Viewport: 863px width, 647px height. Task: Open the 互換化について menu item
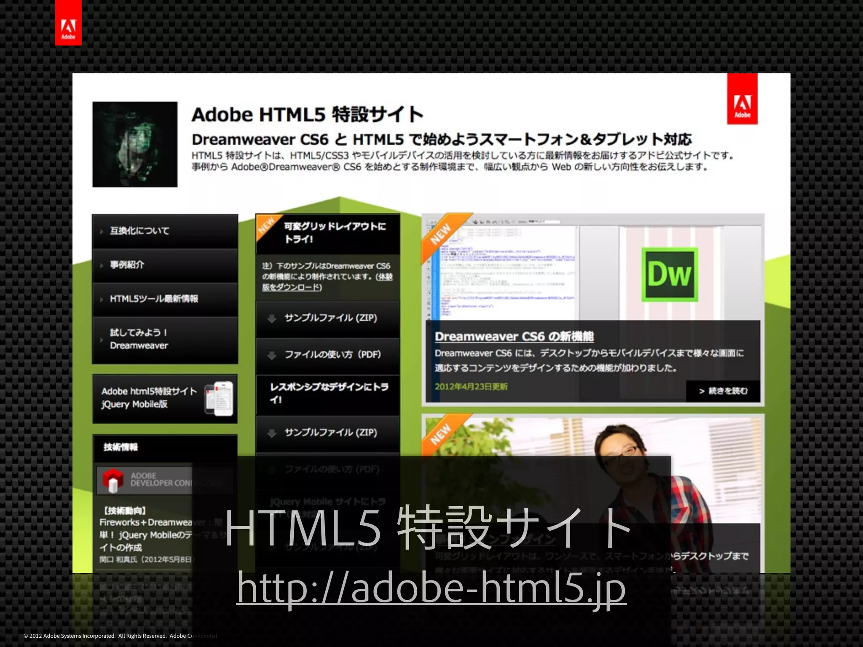click(x=165, y=231)
